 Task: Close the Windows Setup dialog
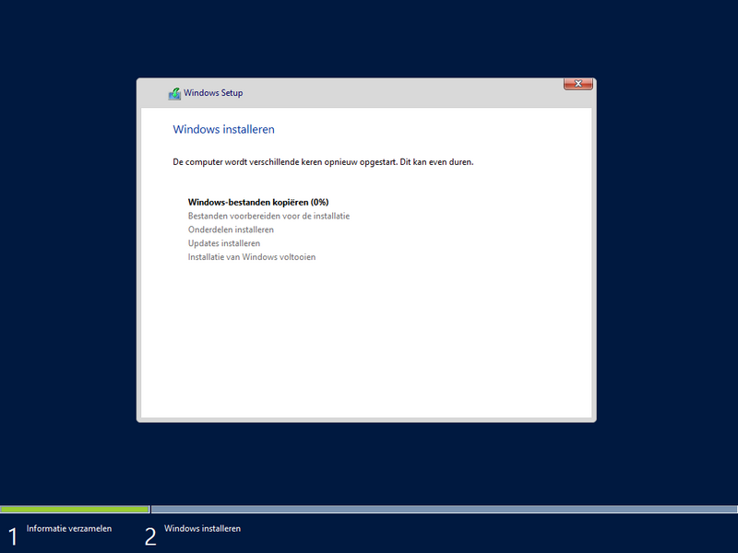tap(577, 85)
